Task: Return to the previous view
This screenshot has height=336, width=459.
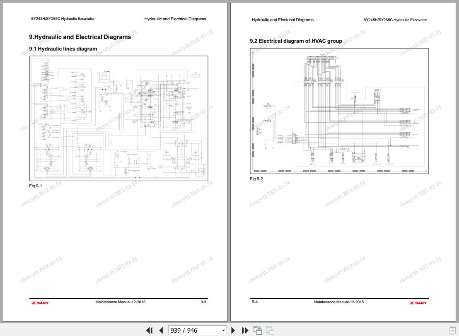Action: point(258,331)
